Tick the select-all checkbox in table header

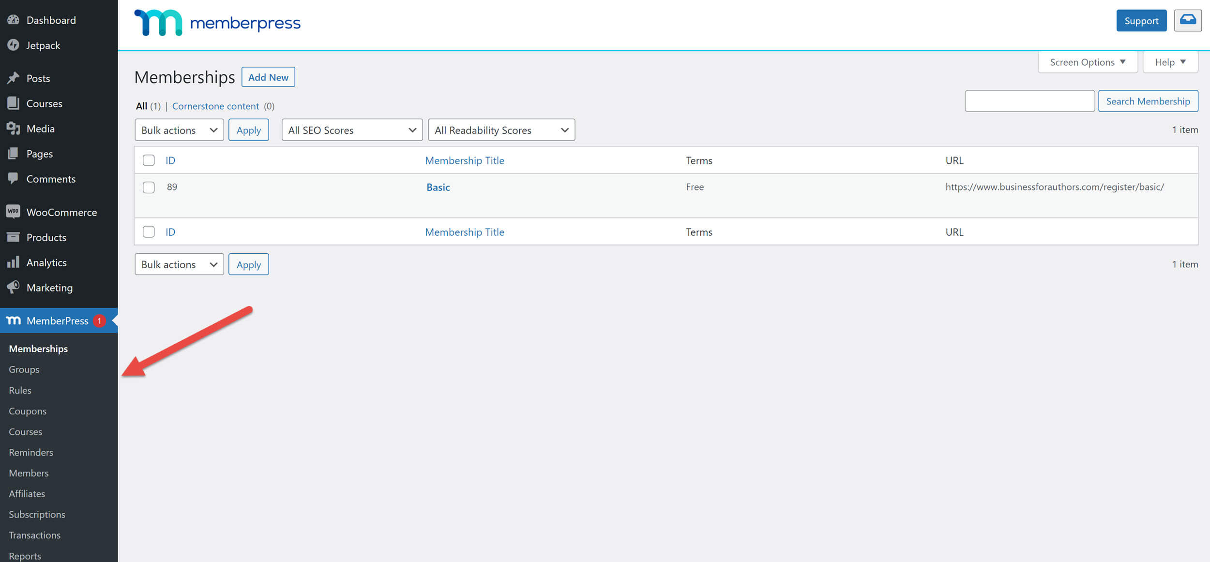tap(149, 160)
